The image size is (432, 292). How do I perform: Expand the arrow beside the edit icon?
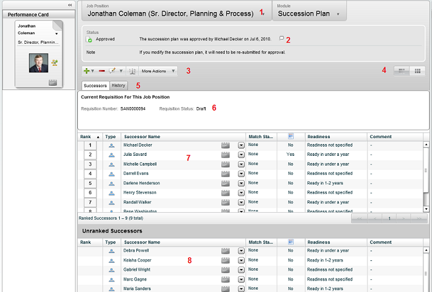click(121, 71)
